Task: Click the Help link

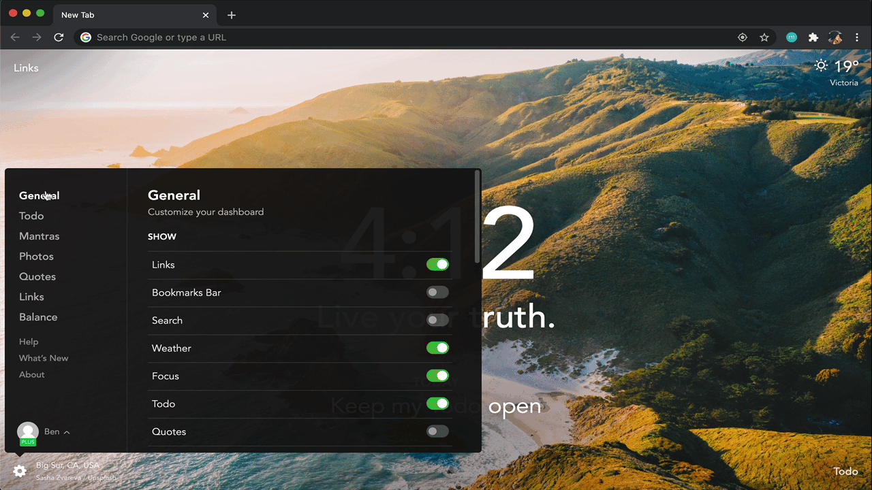Action: (29, 342)
